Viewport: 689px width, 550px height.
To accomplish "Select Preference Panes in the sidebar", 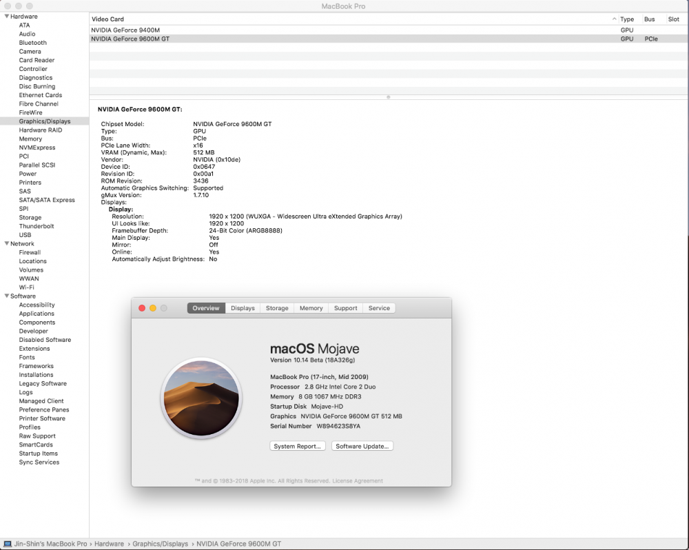I will (x=44, y=410).
